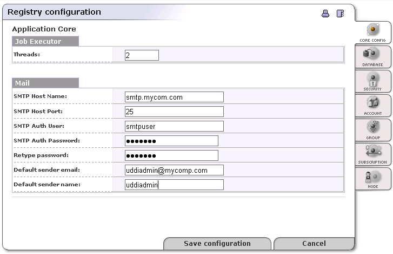Click the Retype password field
Image resolution: width=393 pixels, height=254 pixels.
click(x=171, y=155)
